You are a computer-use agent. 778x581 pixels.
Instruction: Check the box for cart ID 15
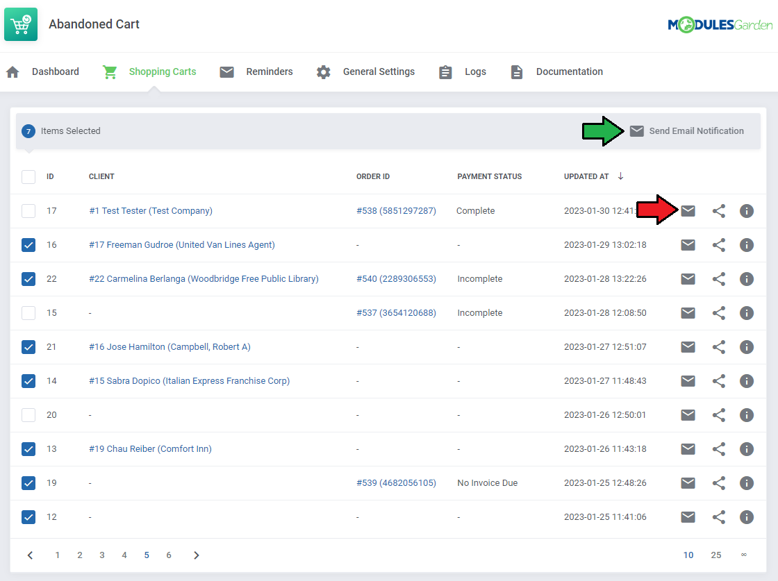[x=28, y=313]
